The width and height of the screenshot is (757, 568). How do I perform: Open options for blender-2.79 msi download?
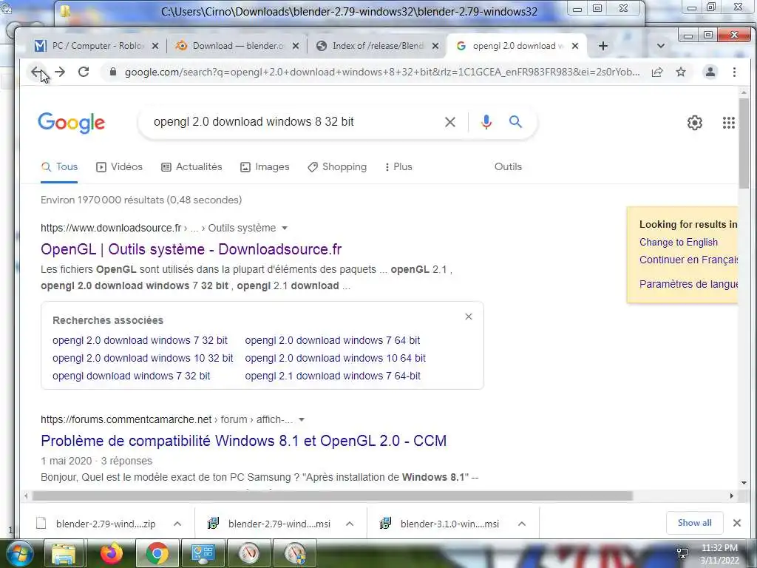[350, 524]
